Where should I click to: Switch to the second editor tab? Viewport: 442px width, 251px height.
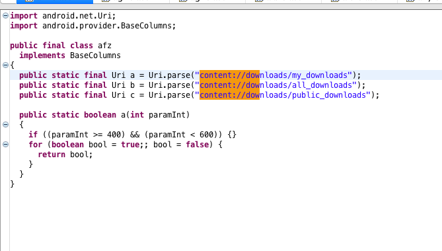[131, 2]
